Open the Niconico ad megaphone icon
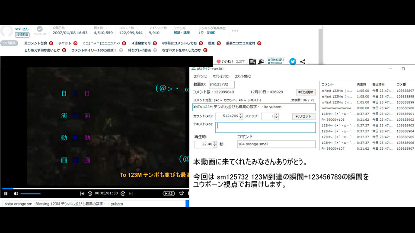 tap(261, 62)
